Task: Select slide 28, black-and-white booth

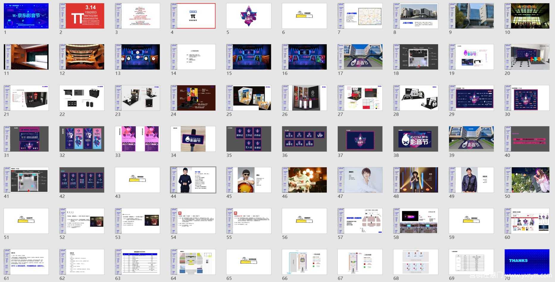Action: [x=416, y=98]
